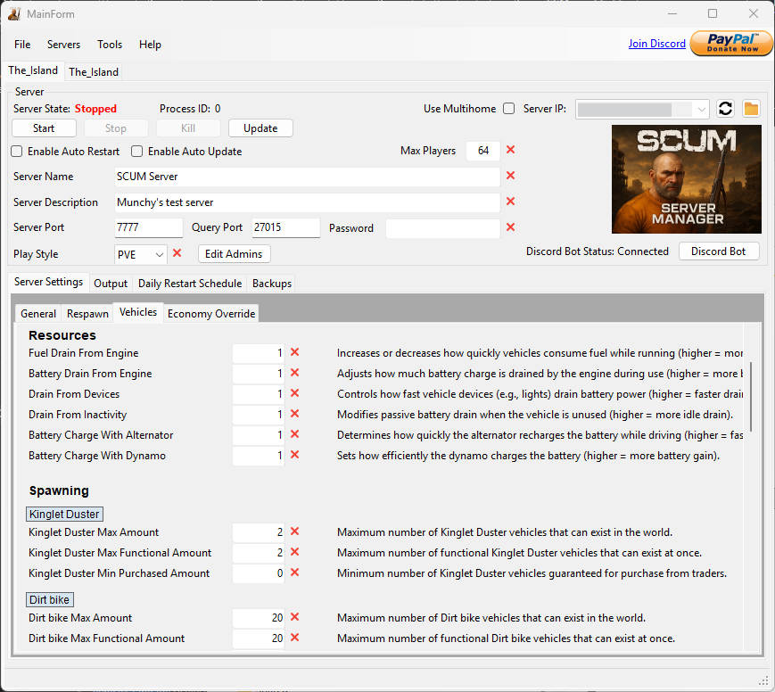Reset Server Name with its red X

510,176
